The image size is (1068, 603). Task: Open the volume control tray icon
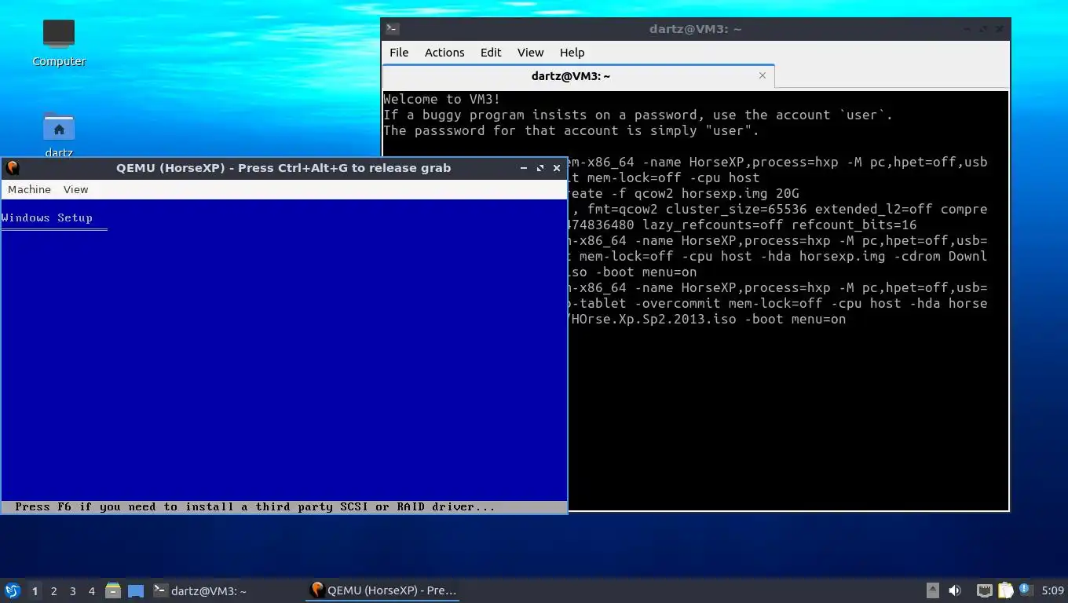[955, 590]
